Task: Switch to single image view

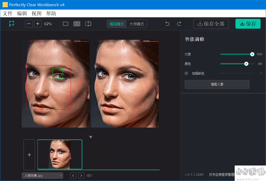Action: [x=65, y=24]
